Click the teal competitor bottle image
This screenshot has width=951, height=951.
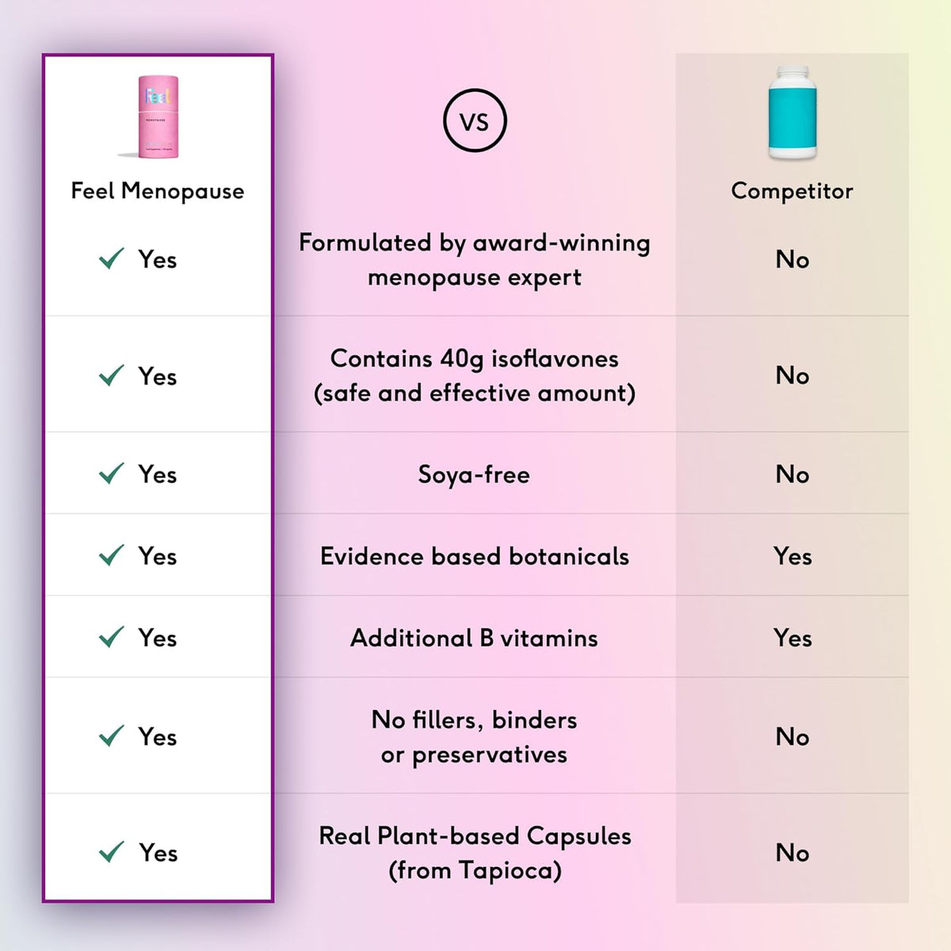792,113
